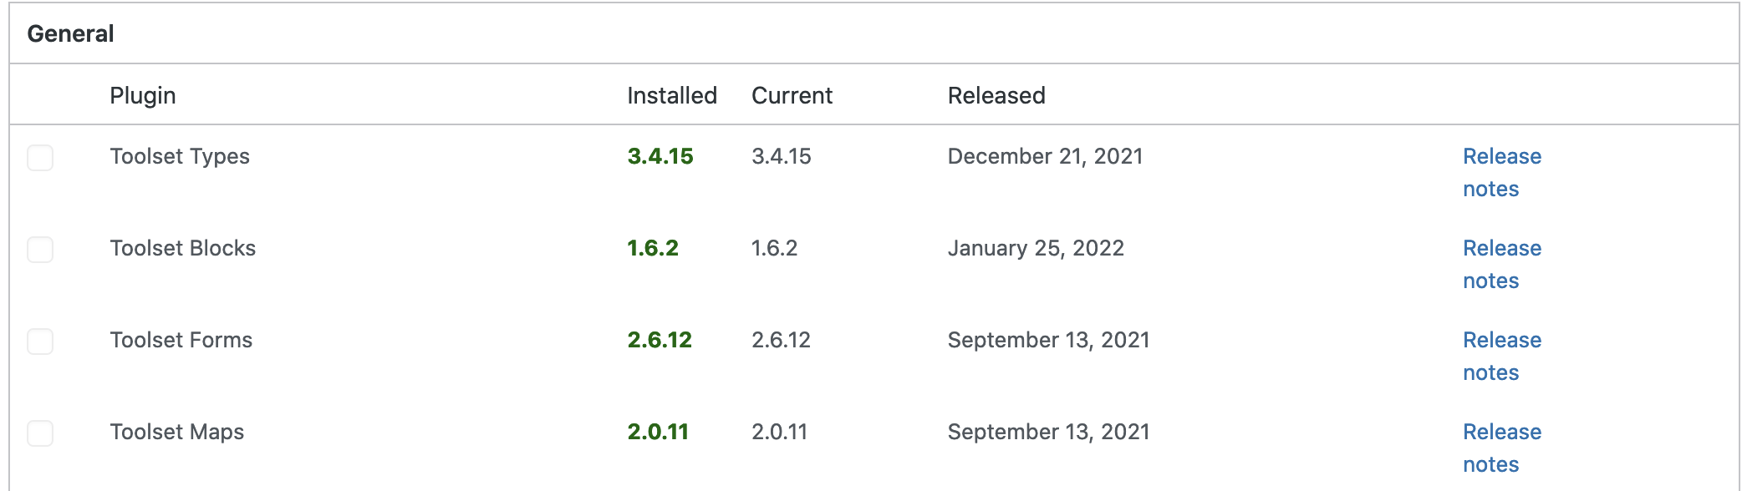Click current version 2.0.11 for Toolset Maps

tap(780, 433)
